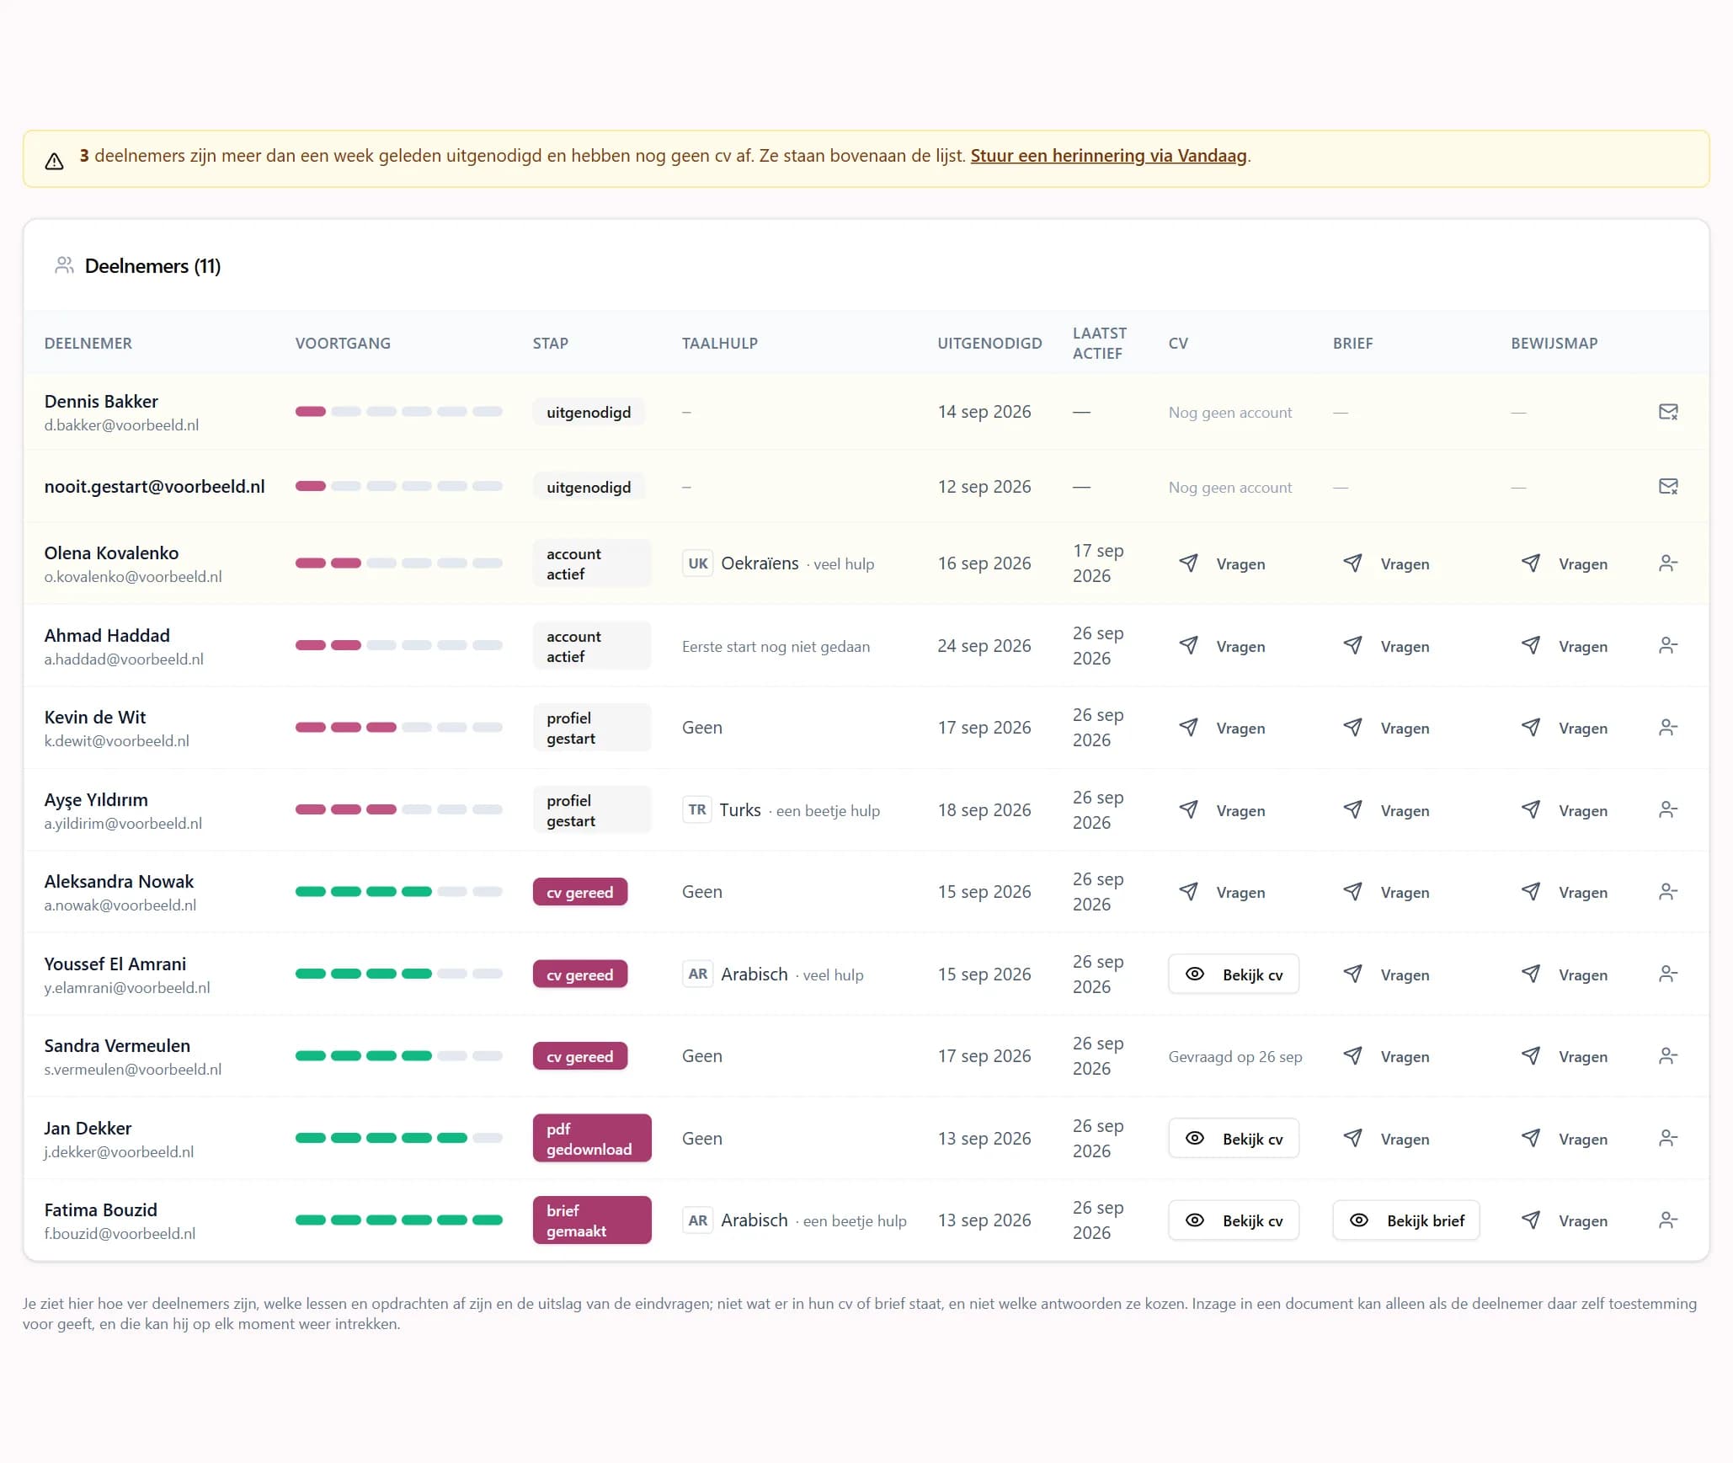The height and width of the screenshot is (1463, 1733).
Task: Request bewijsmap from Aleksandra Nowak
Action: pyautogui.click(x=1565, y=892)
